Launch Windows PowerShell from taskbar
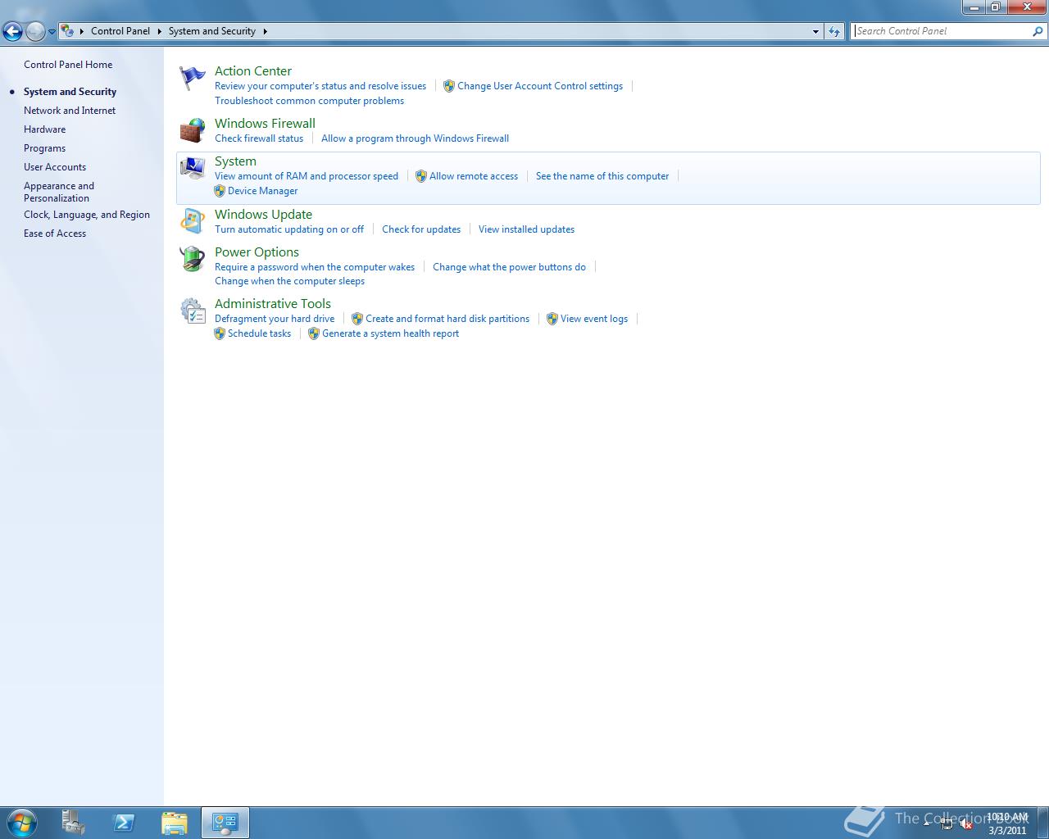This screenshot has width=1049, height=839. point(124,823)
